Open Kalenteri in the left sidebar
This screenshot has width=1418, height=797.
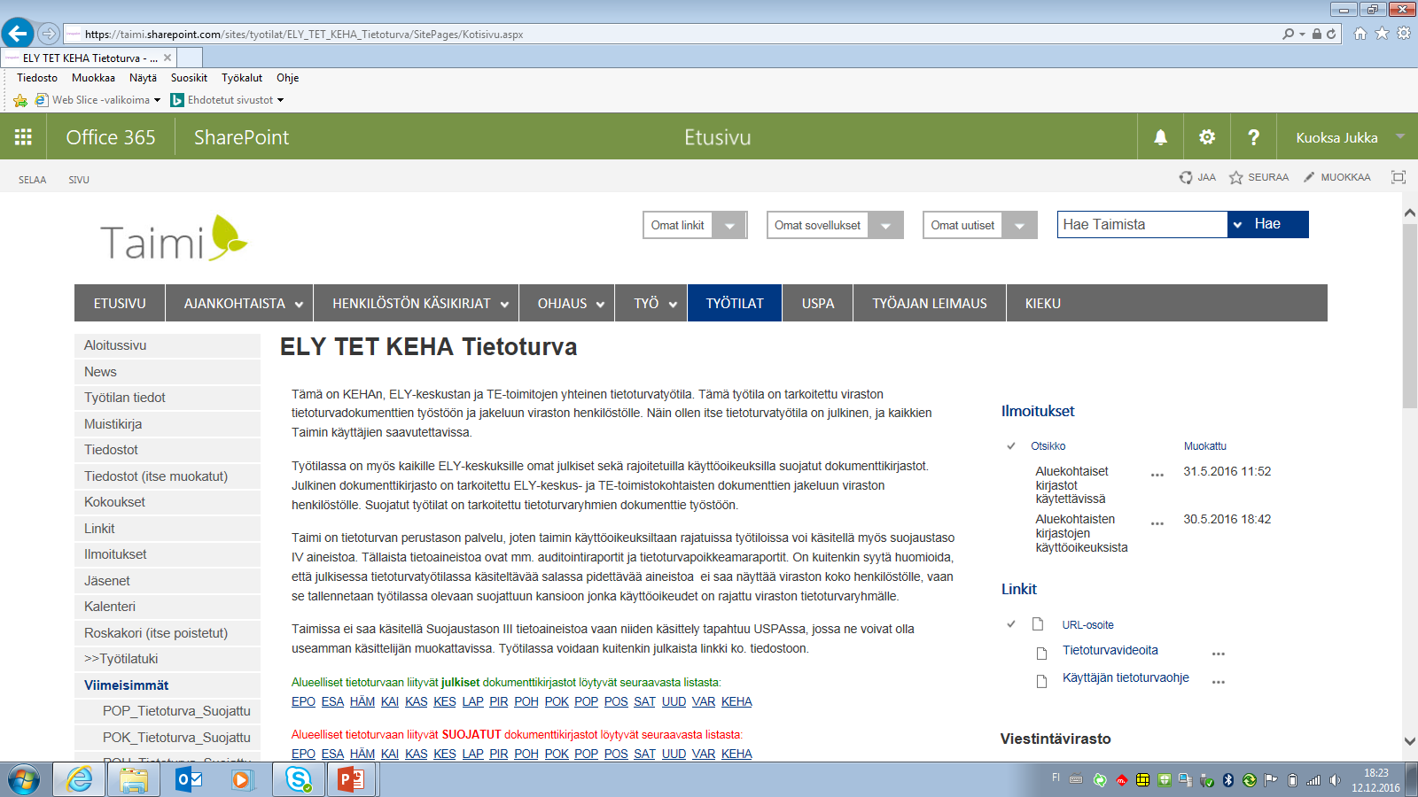coord(168,607)
